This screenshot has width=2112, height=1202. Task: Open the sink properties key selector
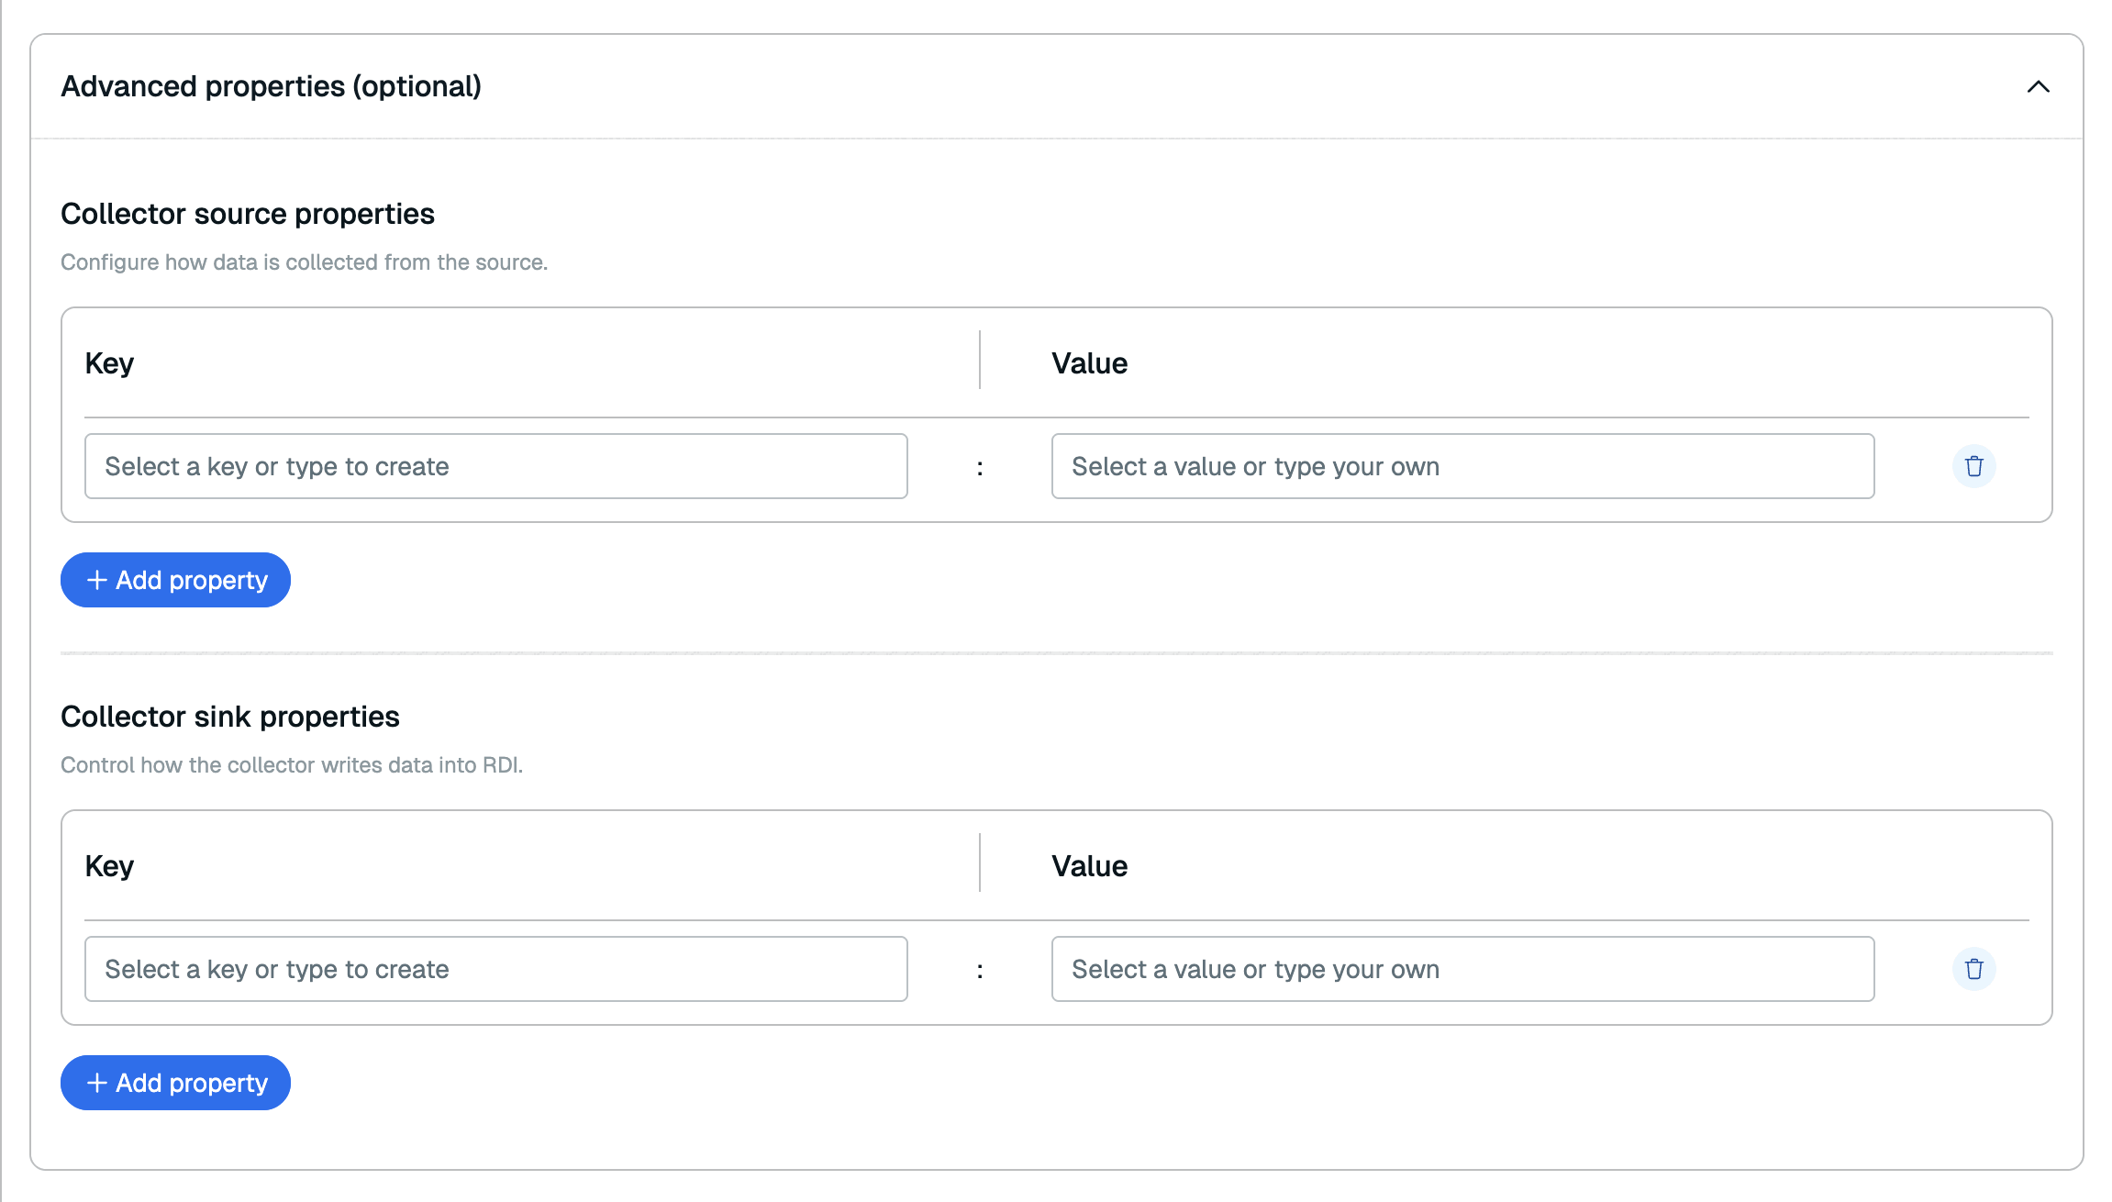(495, 969)
